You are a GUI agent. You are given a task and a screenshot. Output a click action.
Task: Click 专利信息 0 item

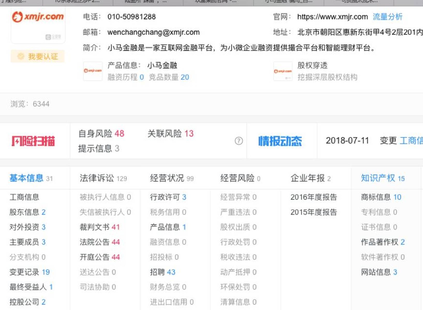pos(379,212)
